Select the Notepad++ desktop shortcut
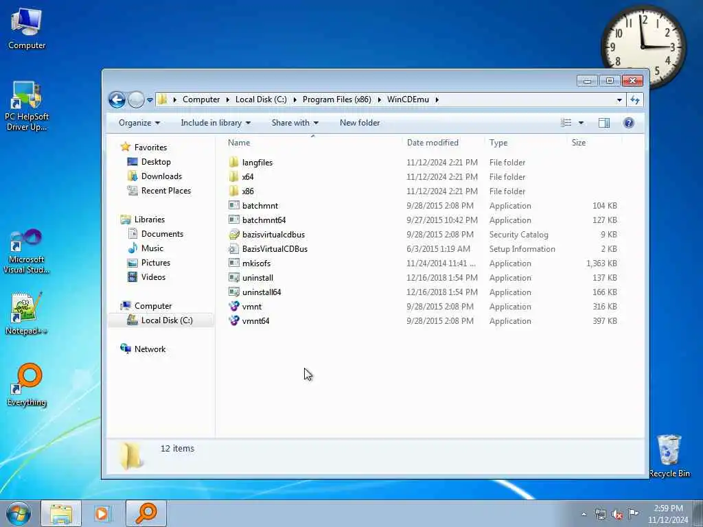This screenshot has width=703, height=527. click(x=27, y=313)
